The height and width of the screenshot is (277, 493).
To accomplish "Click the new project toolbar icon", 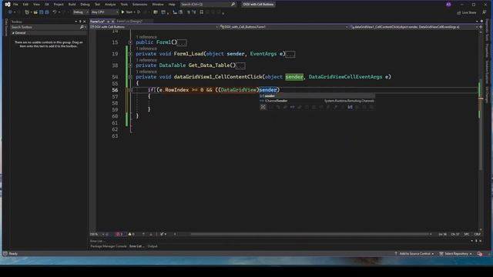I will click(x=27, y=12).
